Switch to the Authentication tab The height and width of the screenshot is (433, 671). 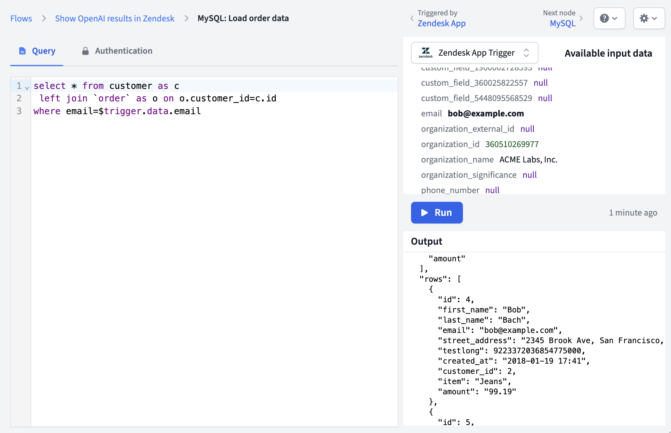[117, 51]
